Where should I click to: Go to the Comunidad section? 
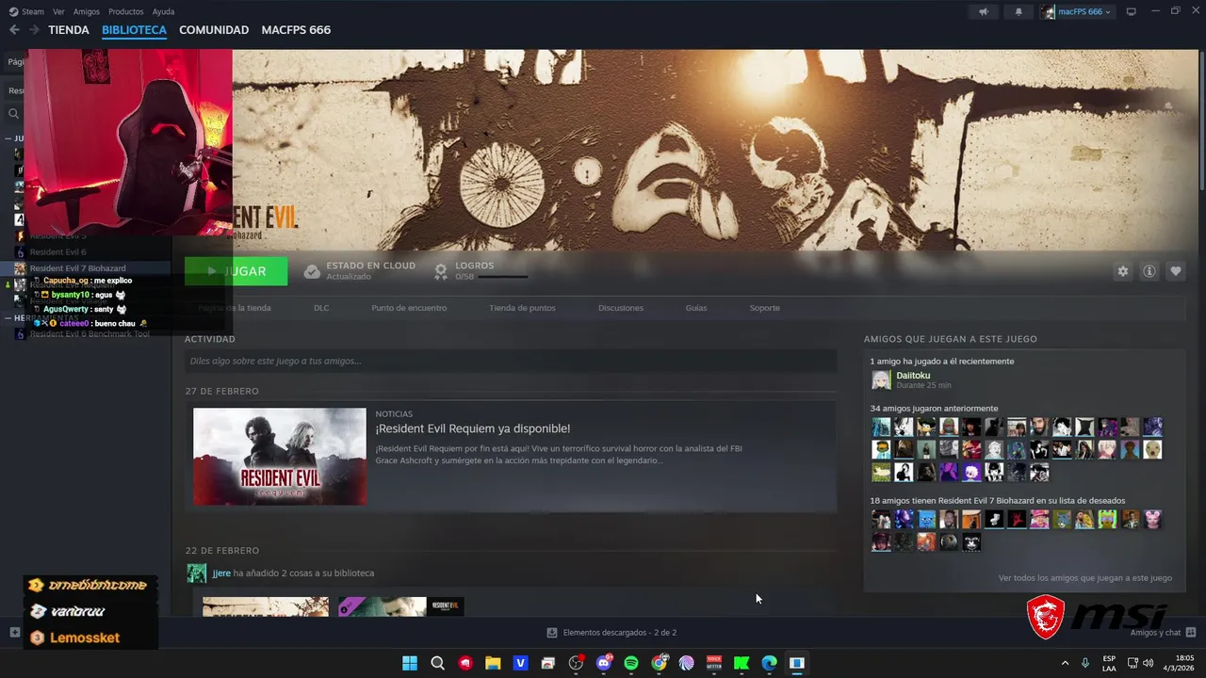click(214, 30)
